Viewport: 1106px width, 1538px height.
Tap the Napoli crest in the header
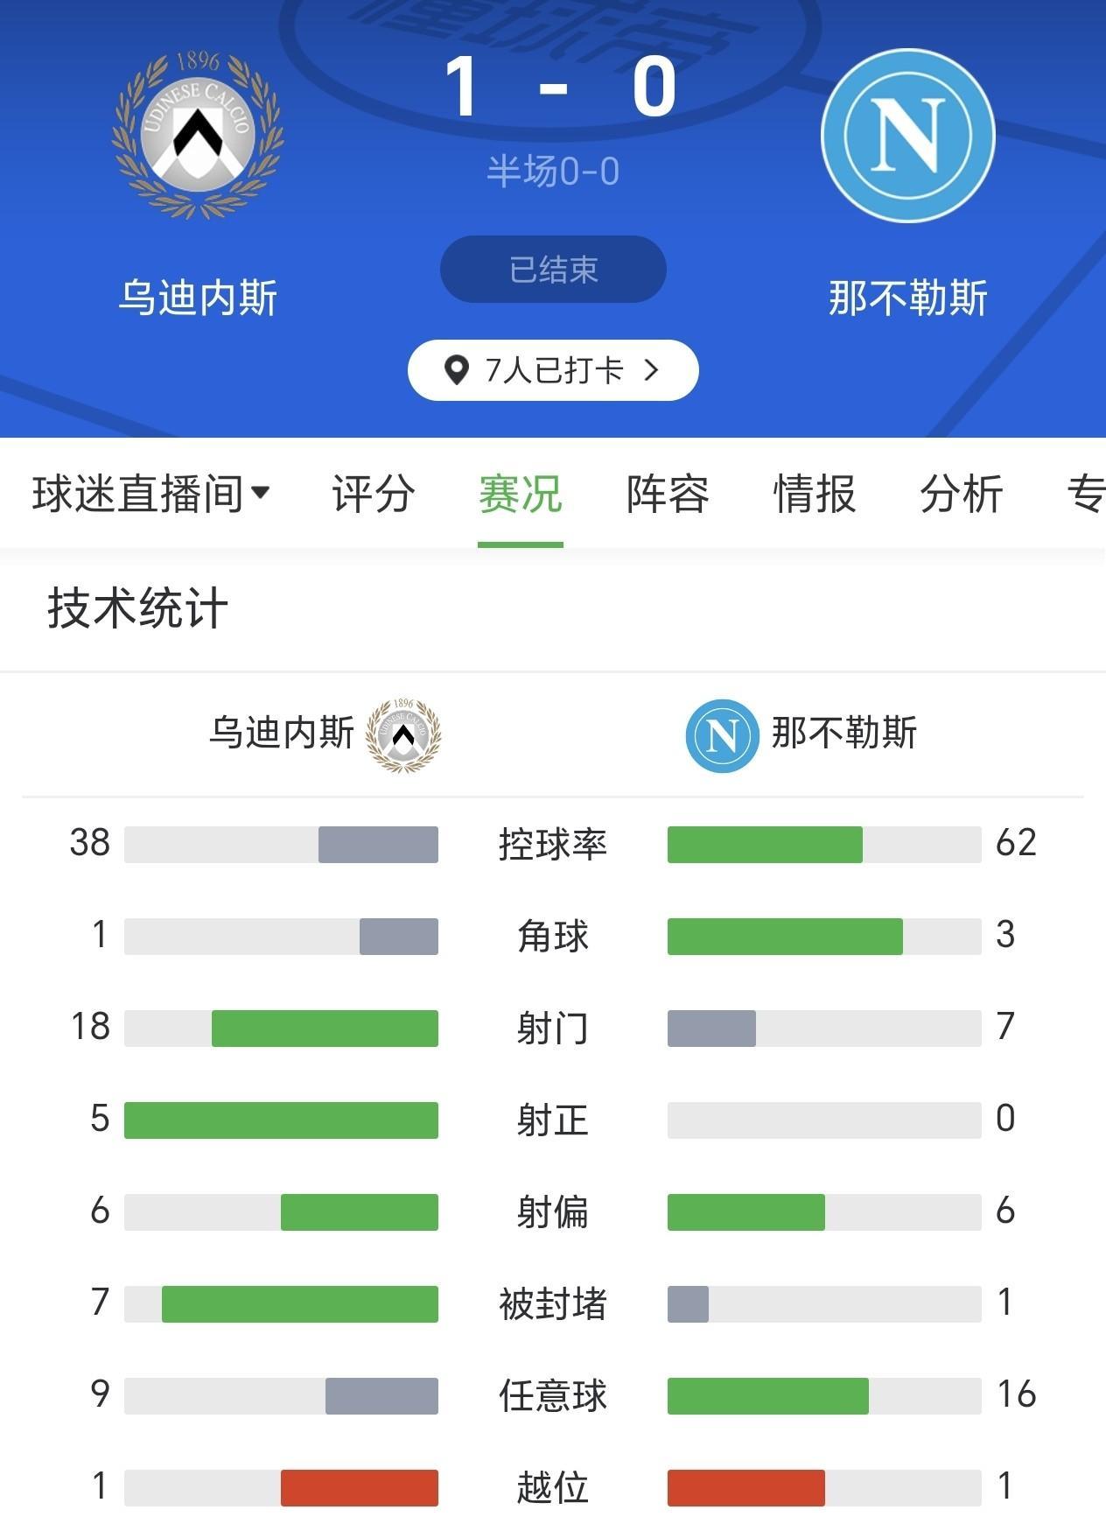(908, 136)
